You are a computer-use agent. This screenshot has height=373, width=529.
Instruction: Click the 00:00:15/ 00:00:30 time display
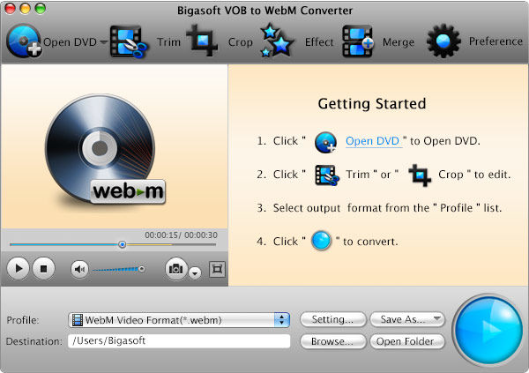181,235
